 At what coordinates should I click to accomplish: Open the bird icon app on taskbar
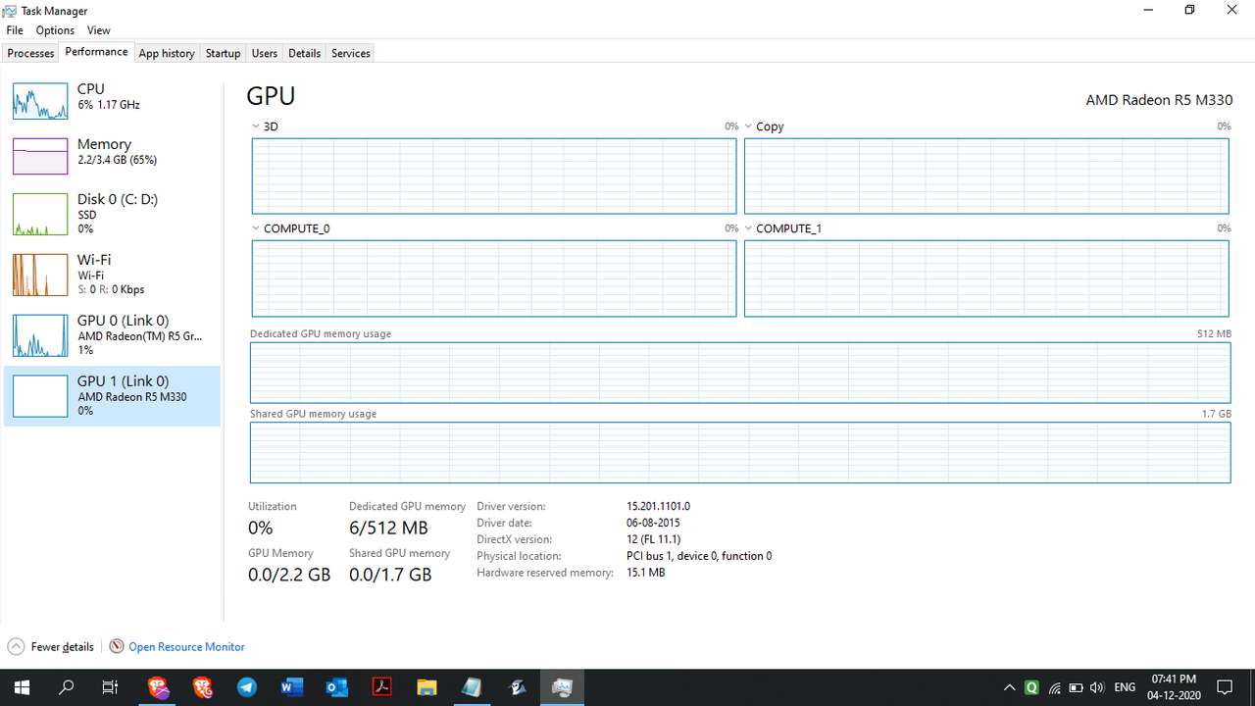[x=517, y=687]
